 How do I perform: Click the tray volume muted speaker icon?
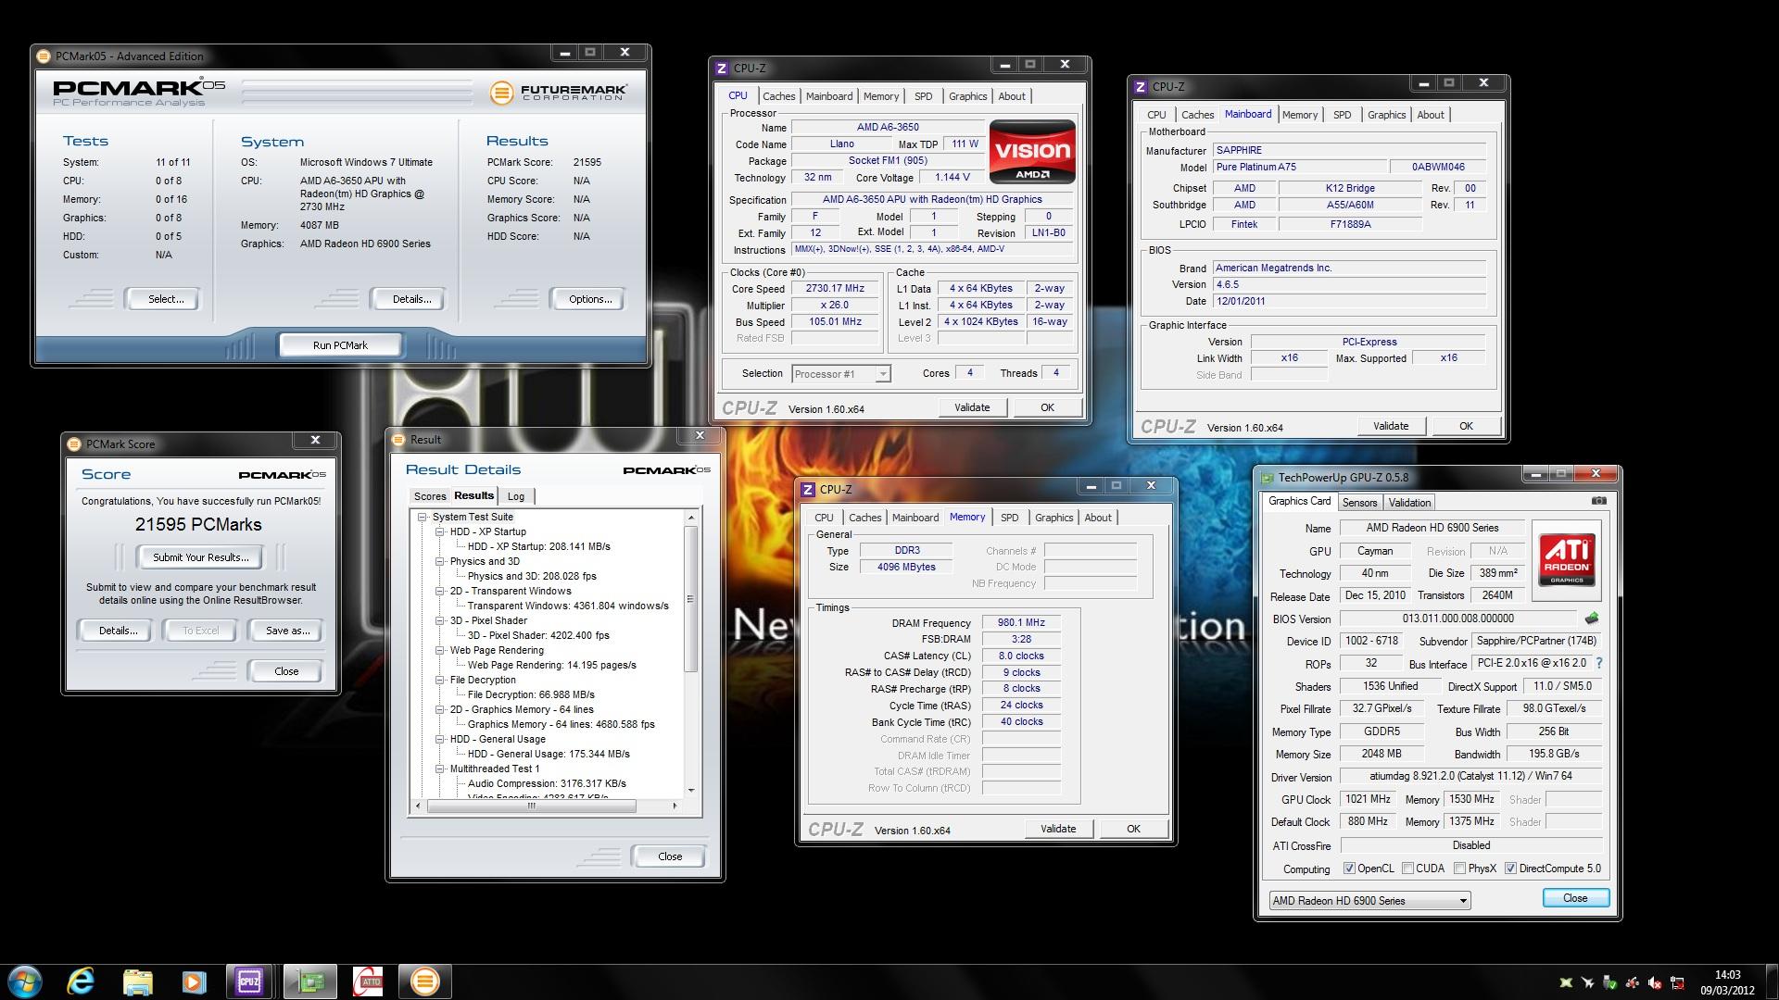(1653, 982)
